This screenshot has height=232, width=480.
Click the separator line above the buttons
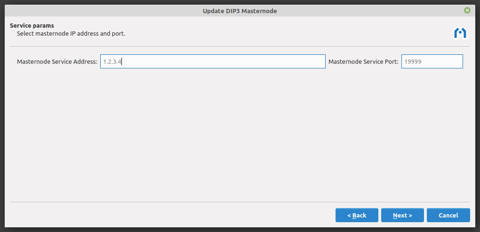(x=240, y=202)
